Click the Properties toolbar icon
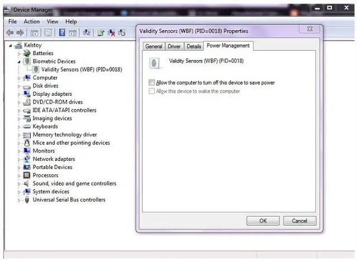This screenshot has height=260, width=357. coord(48,33)
